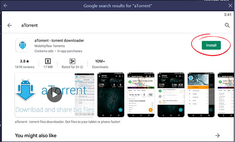
Task: Open the dark map screenshot showing 2.3 Gb
Action: tap(111, 95)
